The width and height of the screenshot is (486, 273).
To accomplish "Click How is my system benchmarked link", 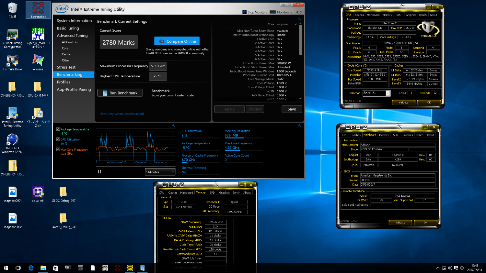I will pyautogui.click(x=122, y=114).
